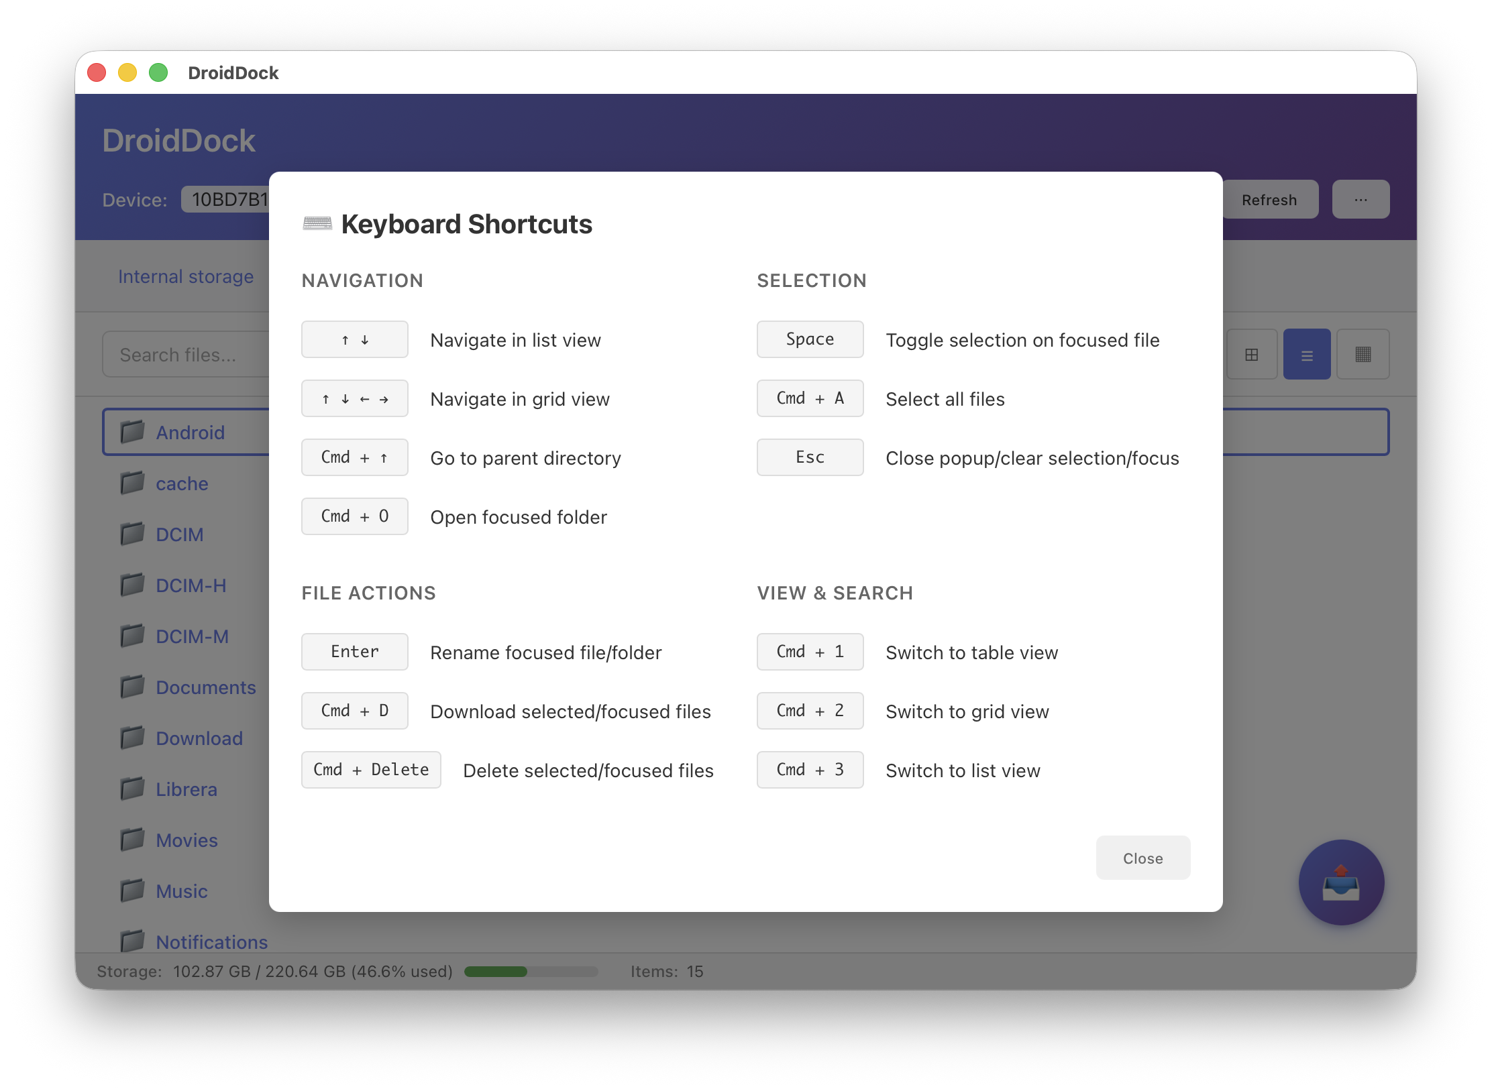The height and width of the screenshot is (1089, 1492).
Task: Dismiss the shortcuts dialog with Close
Action: point(1142,858)
